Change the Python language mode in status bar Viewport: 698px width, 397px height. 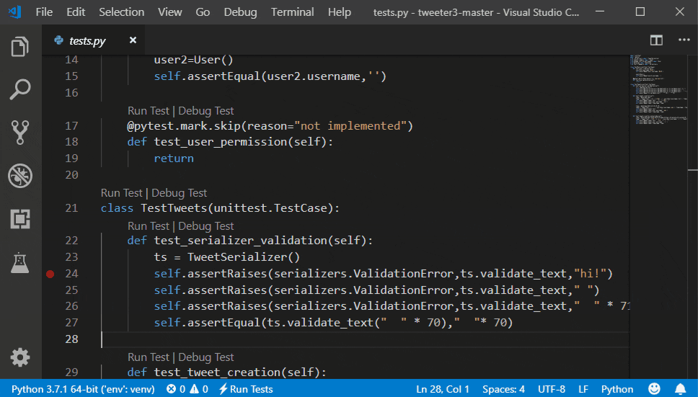617,389
